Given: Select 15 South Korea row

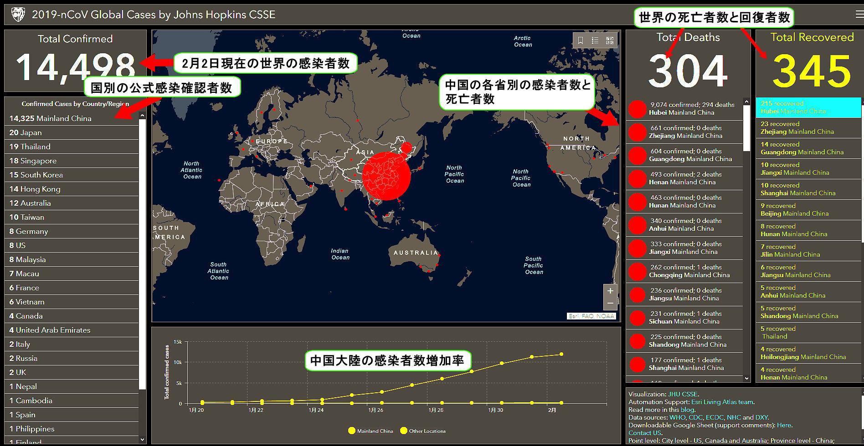Looking at the screenshot, I should (x=72, y=175).
